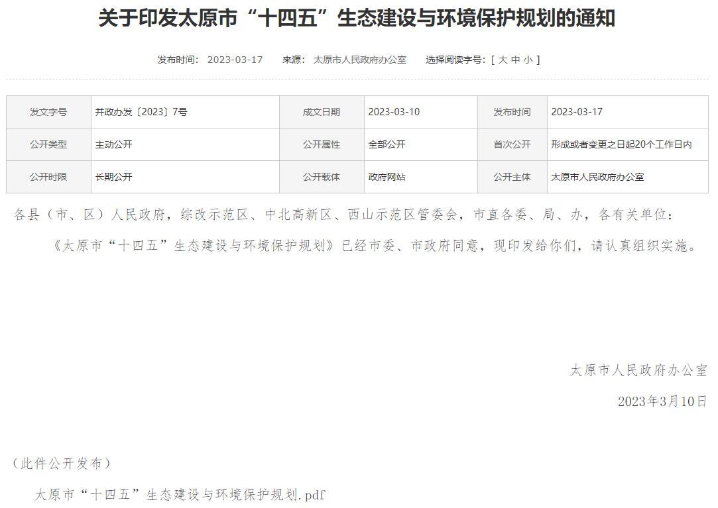Click the page title heading

coord(357,19)
